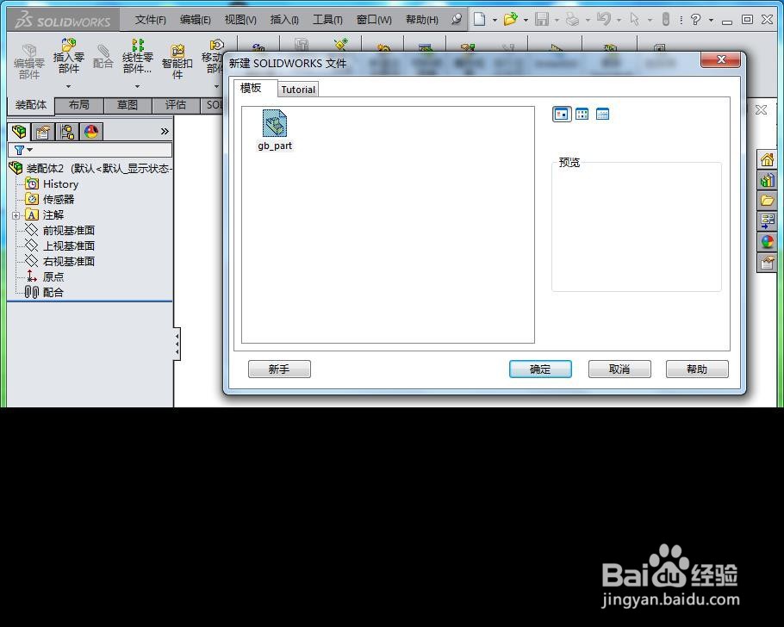Click the New document icon

point(480,20)
